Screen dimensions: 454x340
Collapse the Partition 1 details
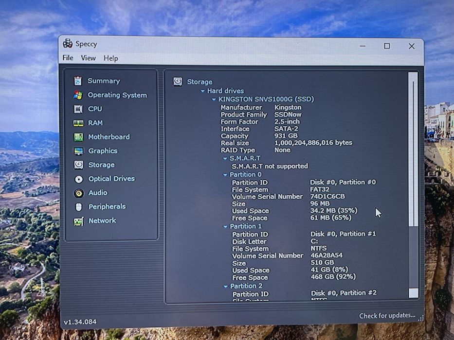225,227
